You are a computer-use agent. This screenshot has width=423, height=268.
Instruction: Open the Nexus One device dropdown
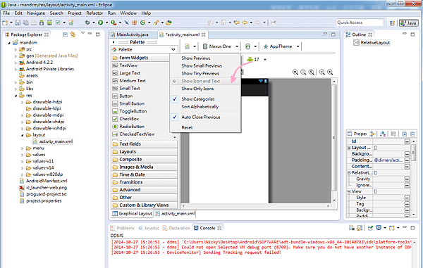[237, 46]
